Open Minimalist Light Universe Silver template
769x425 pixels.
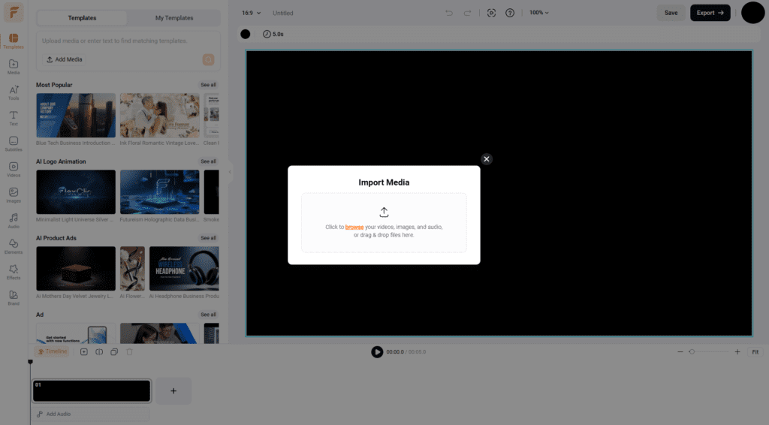[76, 192]
